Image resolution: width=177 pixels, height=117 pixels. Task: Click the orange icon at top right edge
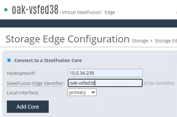pyautogui.click(x=177, y=13)
